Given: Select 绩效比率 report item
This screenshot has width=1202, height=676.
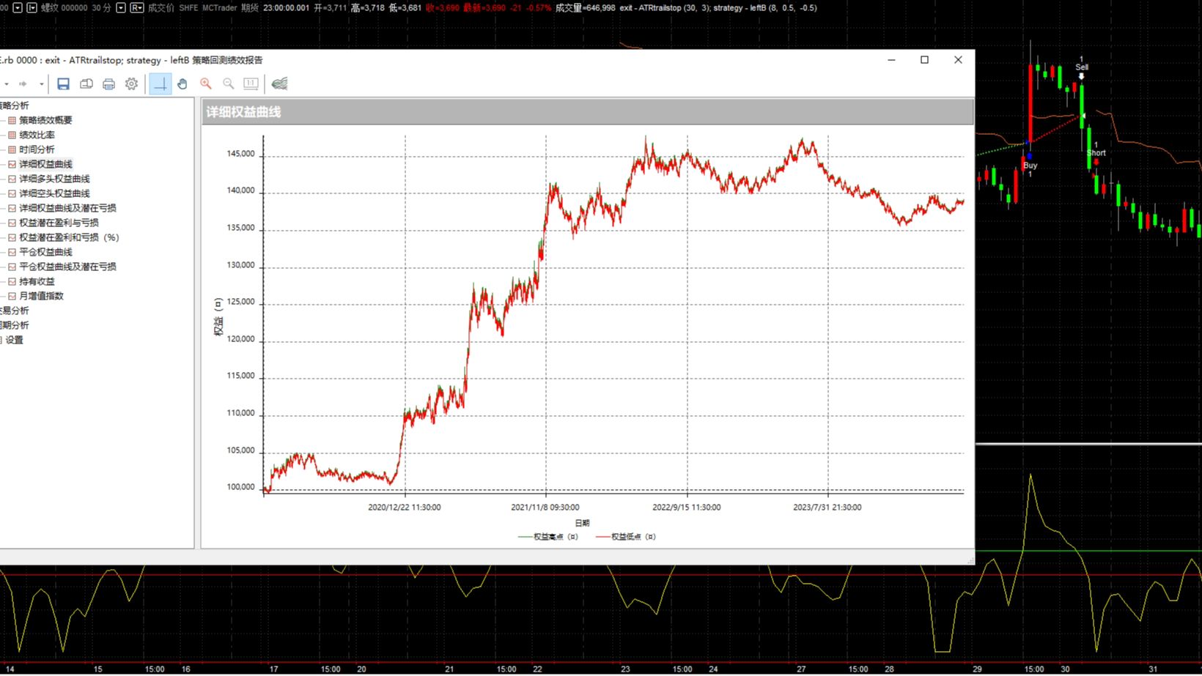Looking at the screenshot, I should (x=37, y=135).
